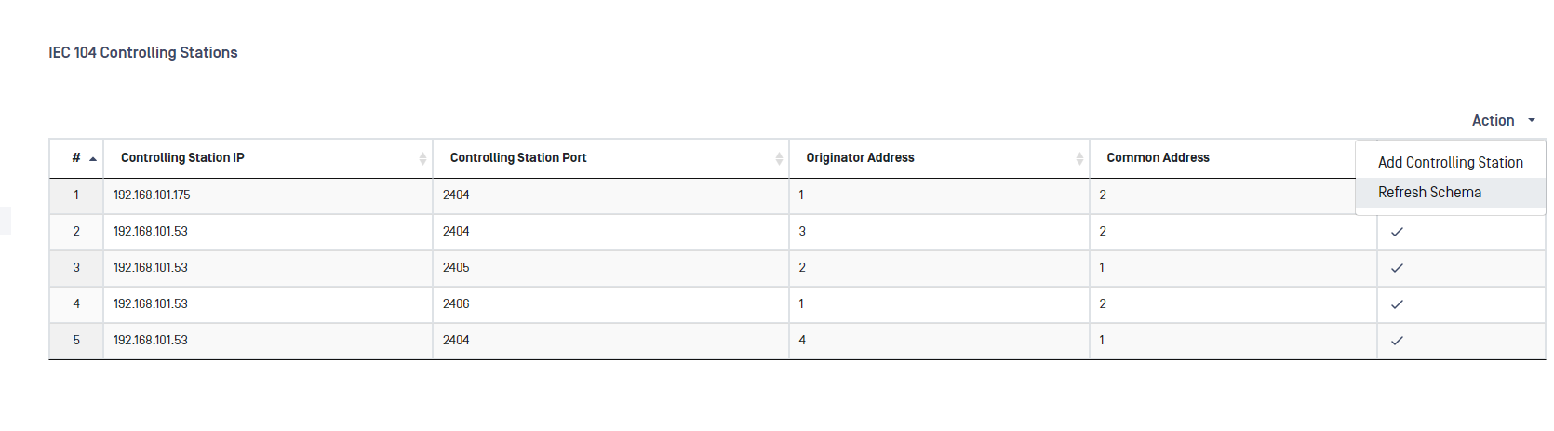Click checkmark in row 5
Viewport: 1554px width, 431px height.
[1397, 341]
